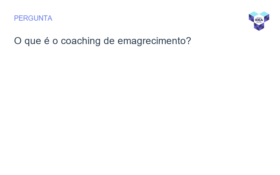
Task: Click the bold "IDEA" text inside the logo
Action: 259,20
